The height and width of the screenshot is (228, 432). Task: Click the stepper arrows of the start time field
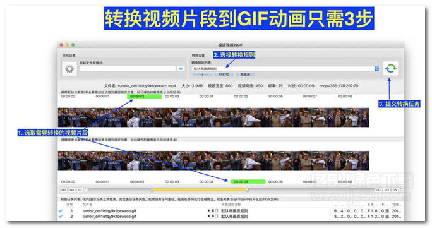pyautogui.click(x=85, y=190)
